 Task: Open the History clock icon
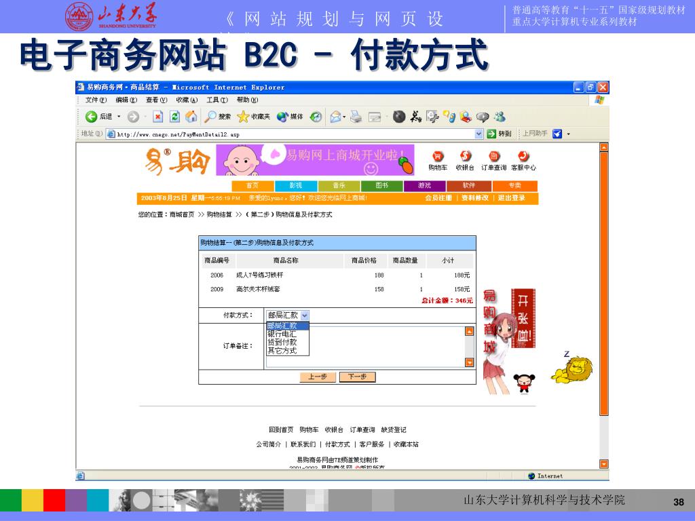316,117
